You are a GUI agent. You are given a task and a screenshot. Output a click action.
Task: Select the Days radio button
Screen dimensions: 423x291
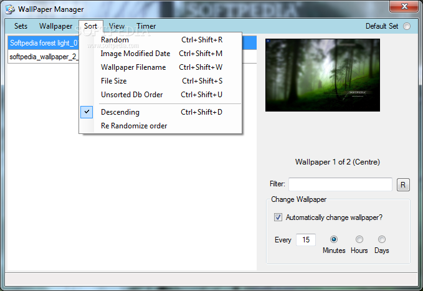[382, 239]
